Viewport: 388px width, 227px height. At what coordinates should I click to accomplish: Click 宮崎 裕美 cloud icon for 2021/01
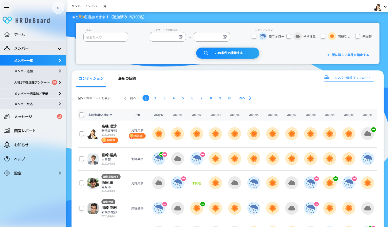click(x=178, y=159)
